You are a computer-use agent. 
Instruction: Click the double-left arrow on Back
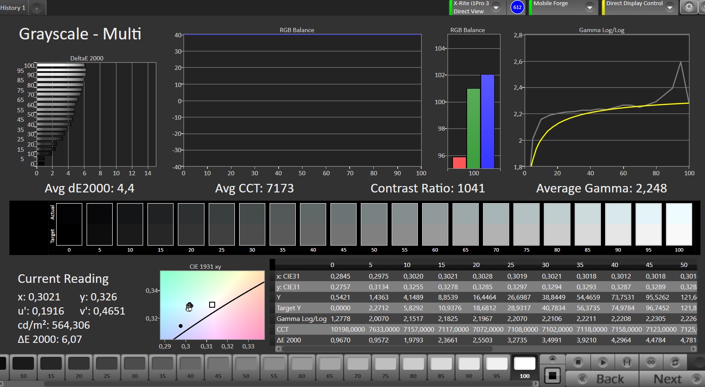[582, 379]
